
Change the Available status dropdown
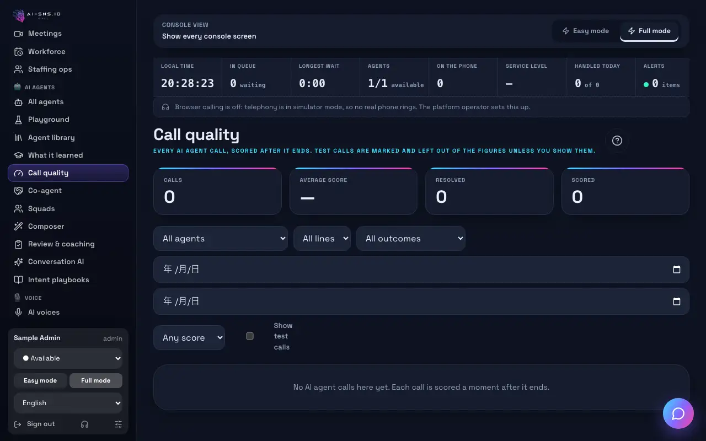pyautogui.click(x=68, y=358)
